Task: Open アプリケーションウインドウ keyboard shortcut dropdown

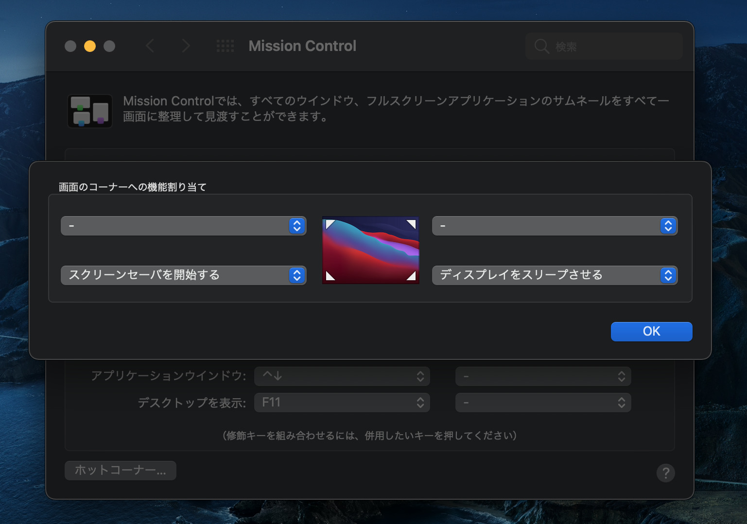Action: tap(342, 376)
